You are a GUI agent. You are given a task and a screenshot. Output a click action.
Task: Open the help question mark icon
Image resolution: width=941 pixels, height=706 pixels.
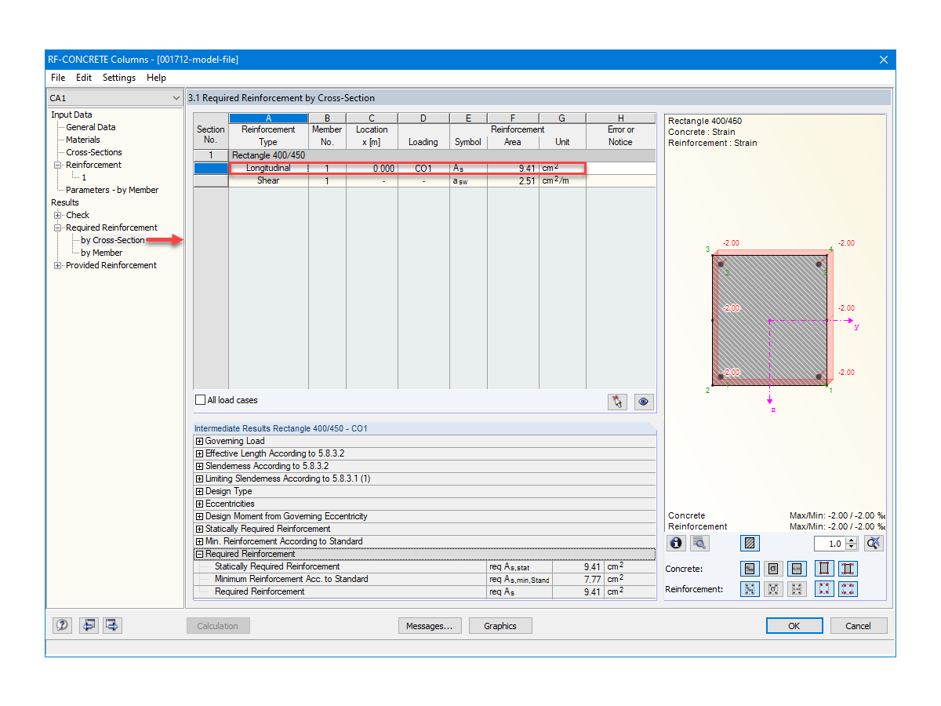click(x=62, y=625)
